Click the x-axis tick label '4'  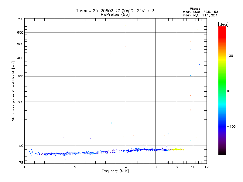point(126,167)
